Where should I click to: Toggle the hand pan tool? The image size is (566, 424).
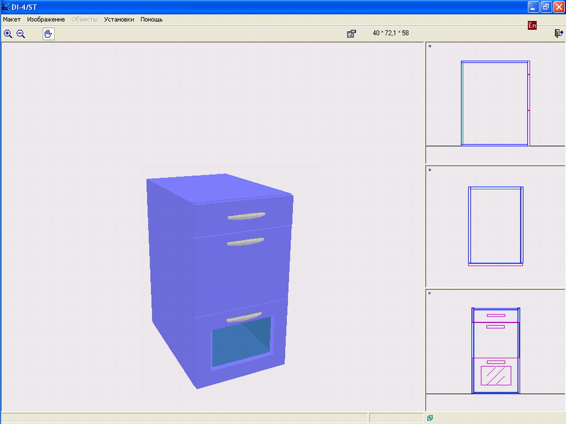point(49,34)
